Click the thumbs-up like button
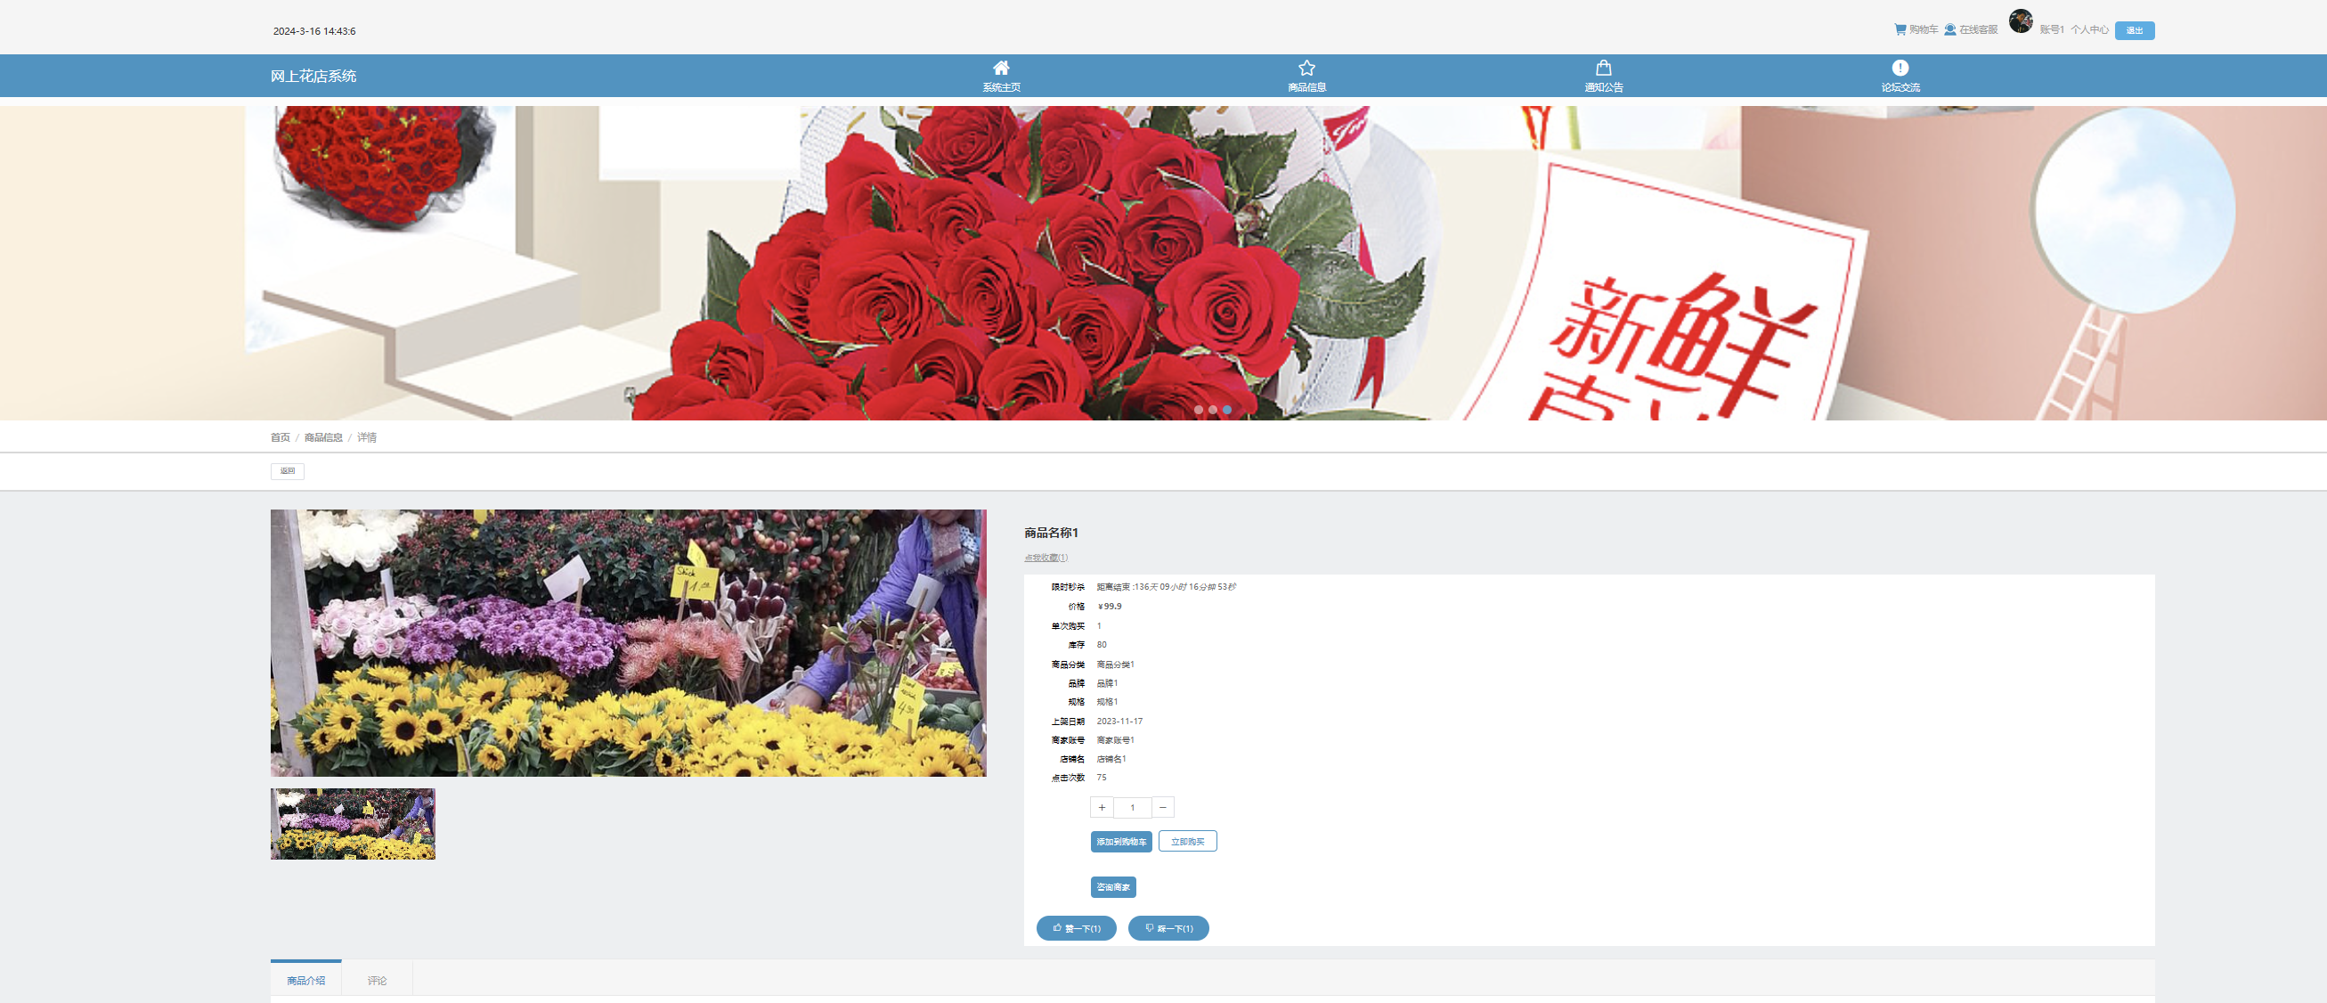 tap(1076, 928)
